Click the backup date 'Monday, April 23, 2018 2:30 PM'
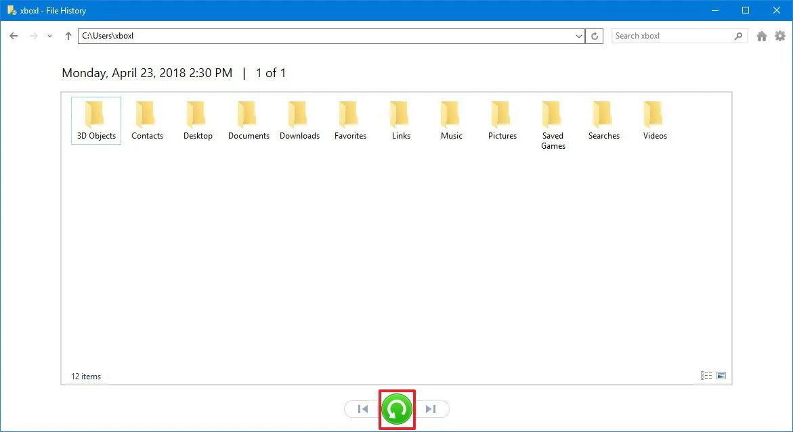Screen dimensions: 793x432 point(147,73)
